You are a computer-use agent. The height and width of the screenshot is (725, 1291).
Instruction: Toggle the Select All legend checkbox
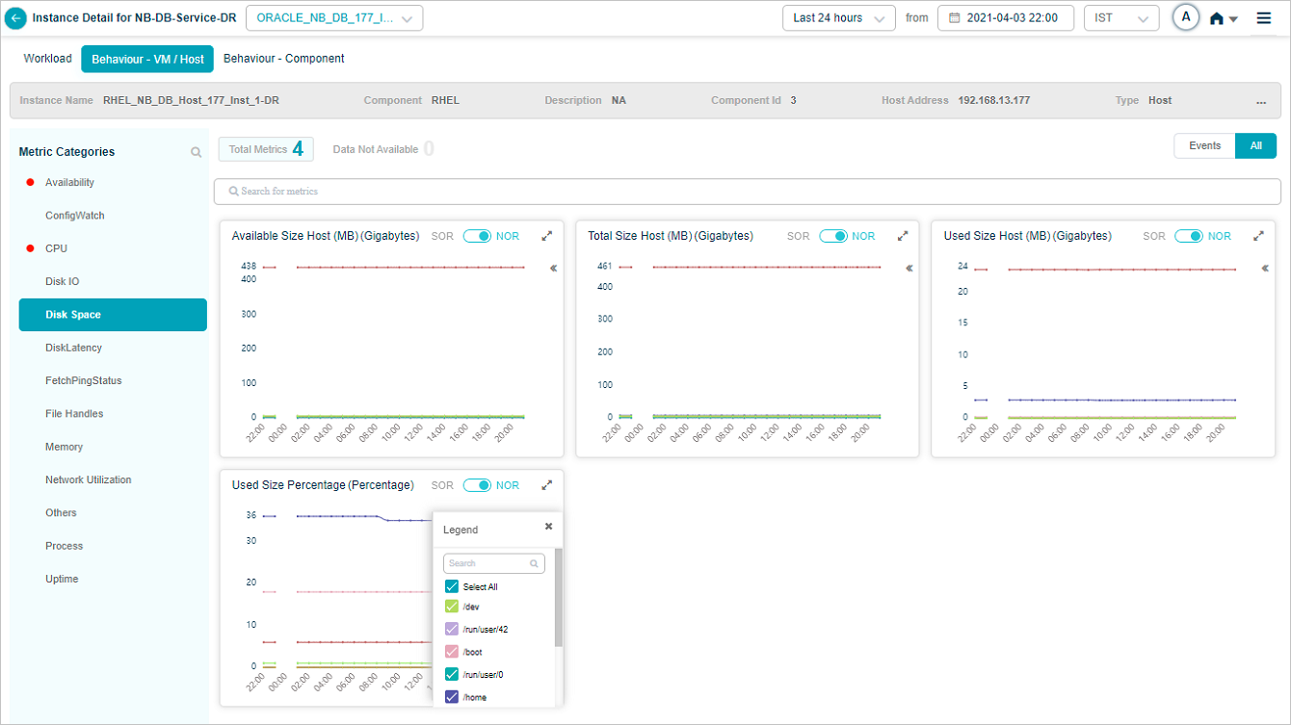click(451, 586)
